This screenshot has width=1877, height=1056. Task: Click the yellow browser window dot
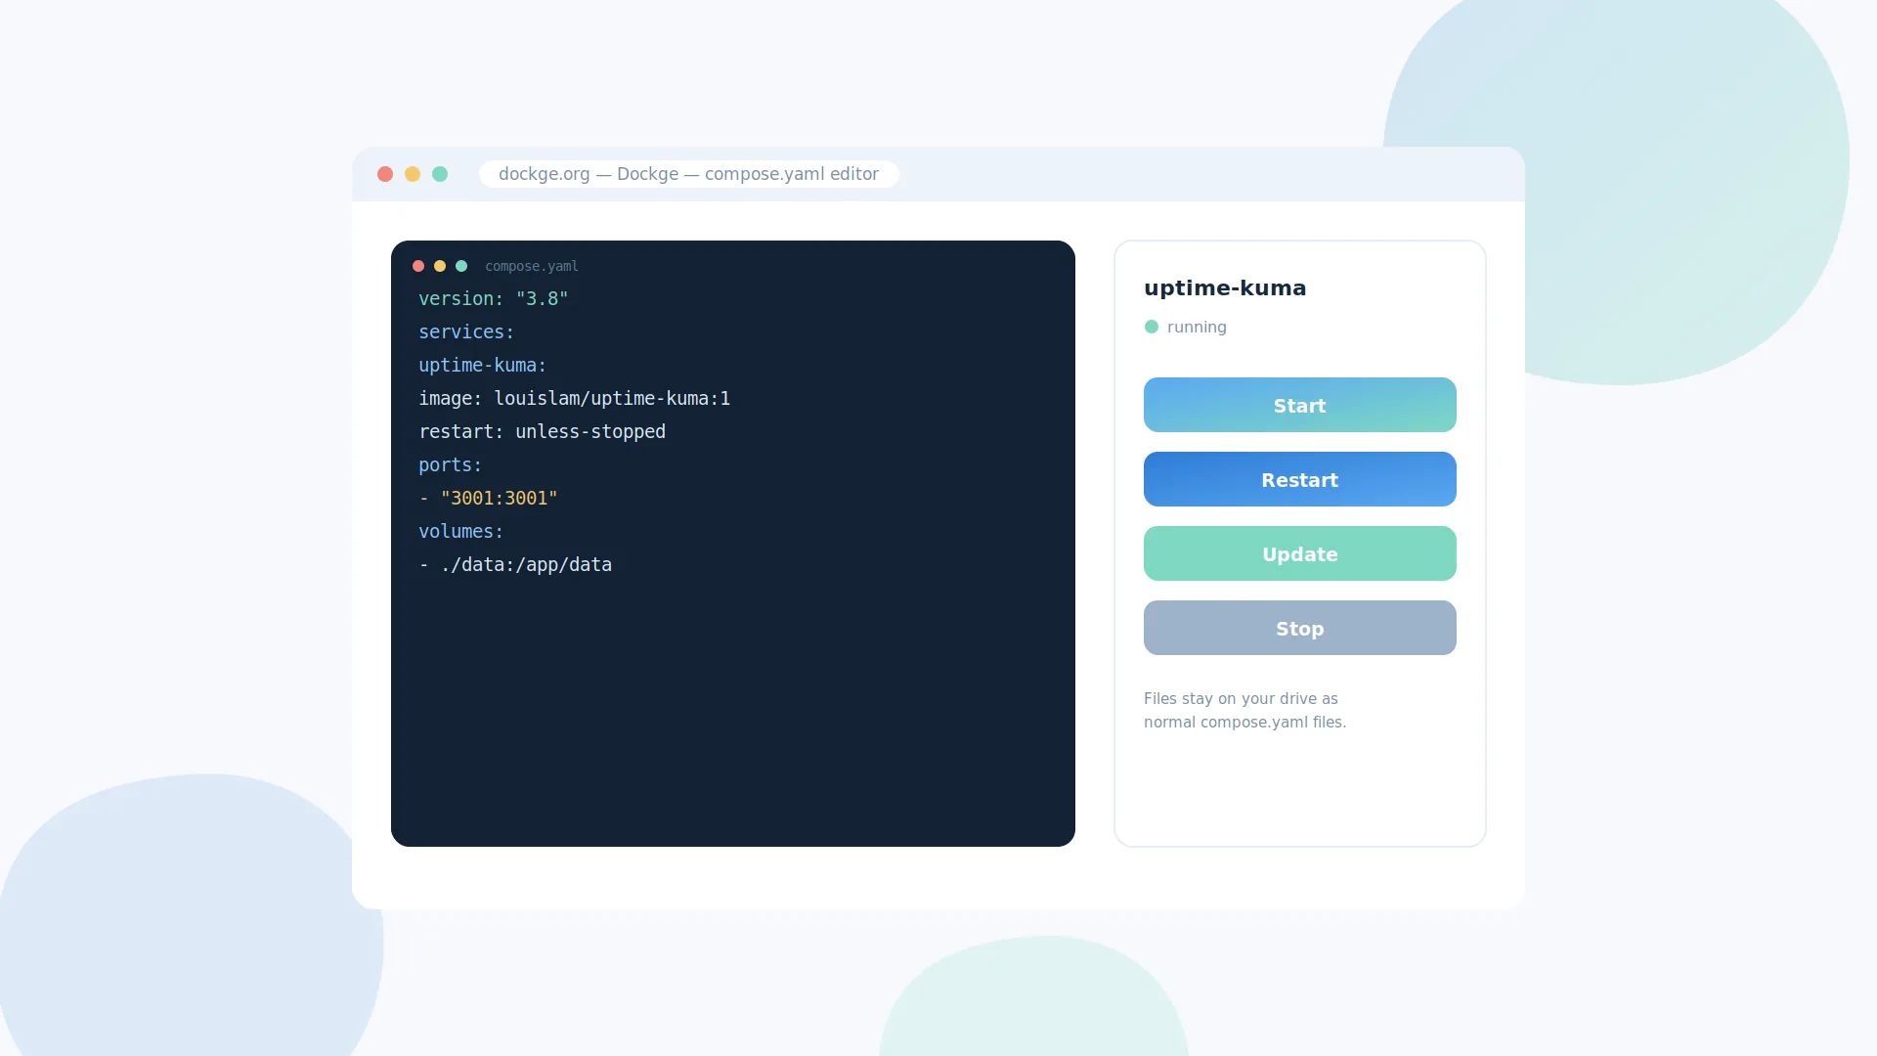tap(413, 174)
